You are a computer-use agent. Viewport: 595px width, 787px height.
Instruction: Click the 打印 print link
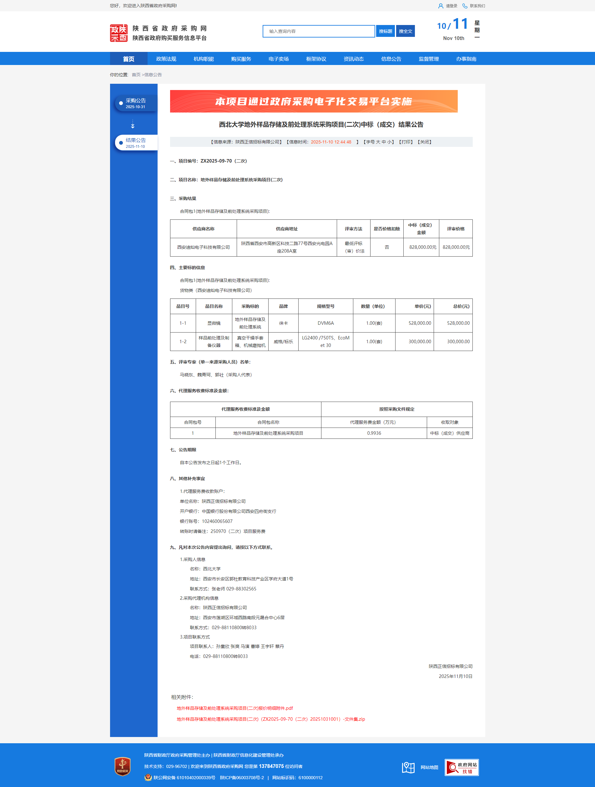tap(406, 142)
